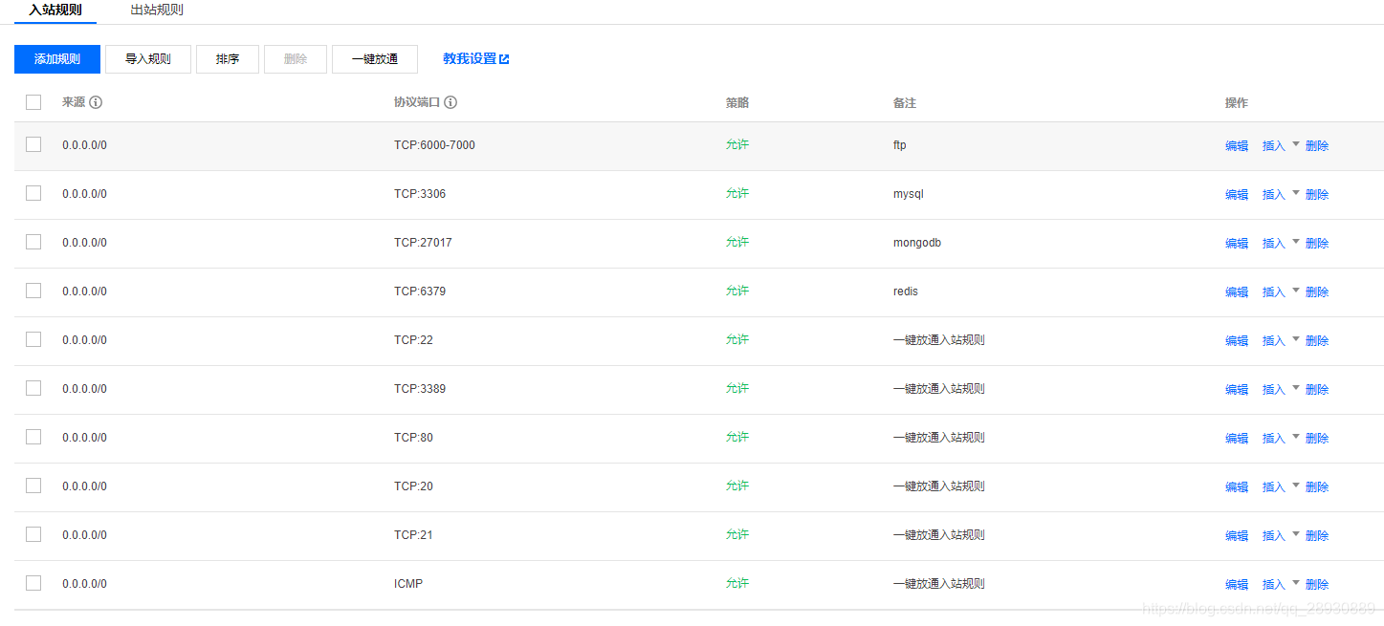The width and height of the screenshot is (1384, 626).
Task: Click the 一键放通入站规则 remark in TCP:80 row
Action: pyautogui.click(x=939, y=437)
